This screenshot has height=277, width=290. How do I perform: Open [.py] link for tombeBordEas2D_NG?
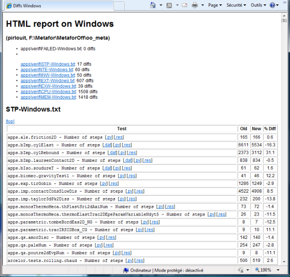point(145,222)
